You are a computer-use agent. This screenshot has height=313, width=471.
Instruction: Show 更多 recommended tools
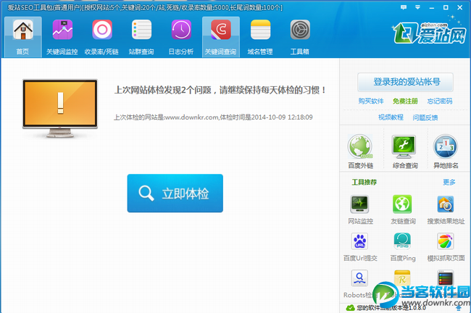coord(449,183)
